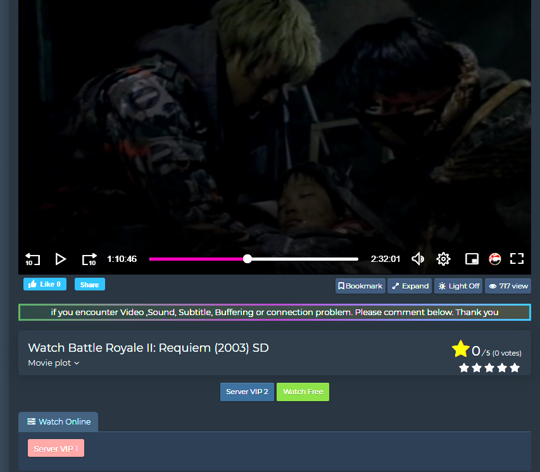Enable picture-in-picture mode
Viewport: 540px width, 472px height.
tap(472, 259)
